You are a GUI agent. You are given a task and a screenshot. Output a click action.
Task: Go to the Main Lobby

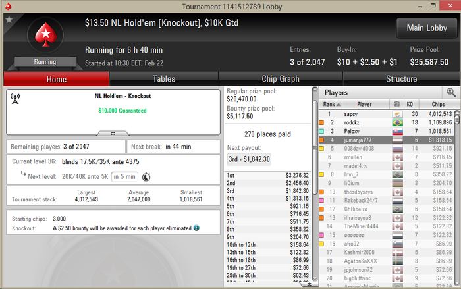coord(427,28)
